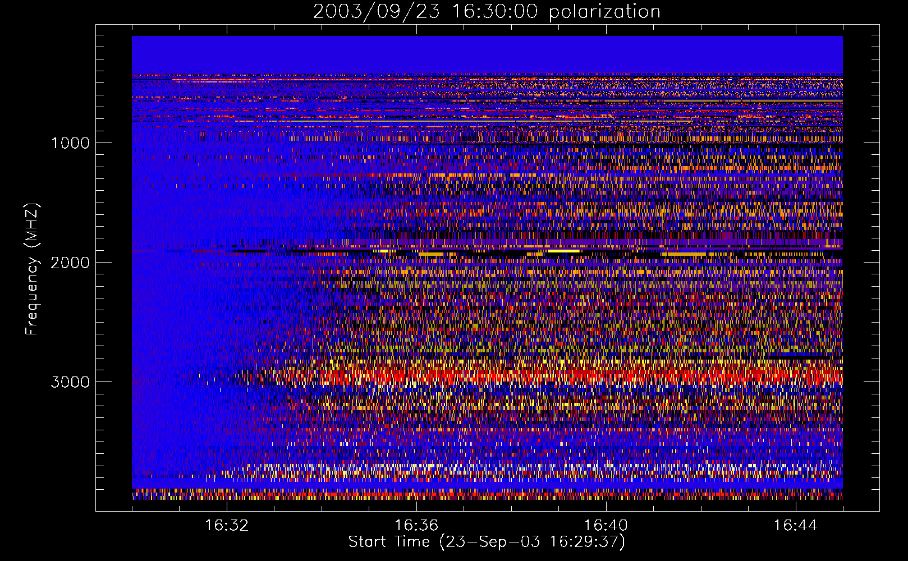908x561 pixels.
Task: Click the "16:32" time tick label
Action: point(227,525)
